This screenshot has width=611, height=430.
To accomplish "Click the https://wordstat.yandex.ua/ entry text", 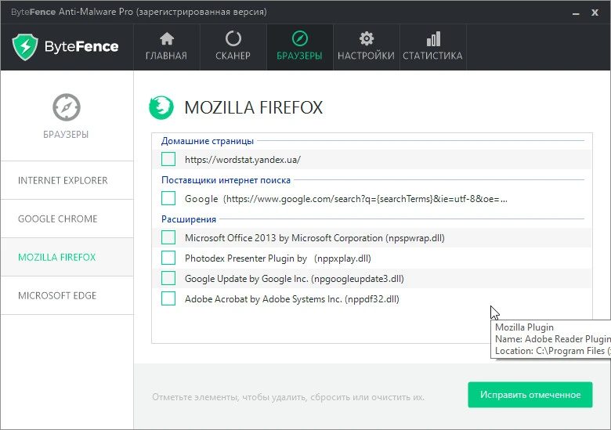I will 243,160.
